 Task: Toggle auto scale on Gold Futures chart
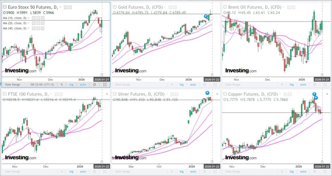[x=193, y=85]
